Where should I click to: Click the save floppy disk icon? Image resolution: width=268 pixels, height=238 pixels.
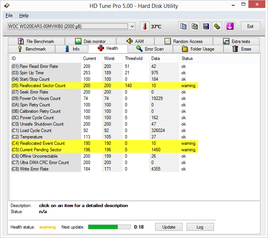tap(206, 26)
